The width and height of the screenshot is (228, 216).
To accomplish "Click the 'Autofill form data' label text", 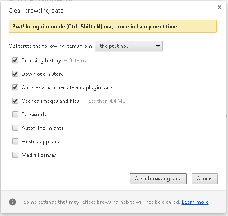I will [x=43, y=128].
